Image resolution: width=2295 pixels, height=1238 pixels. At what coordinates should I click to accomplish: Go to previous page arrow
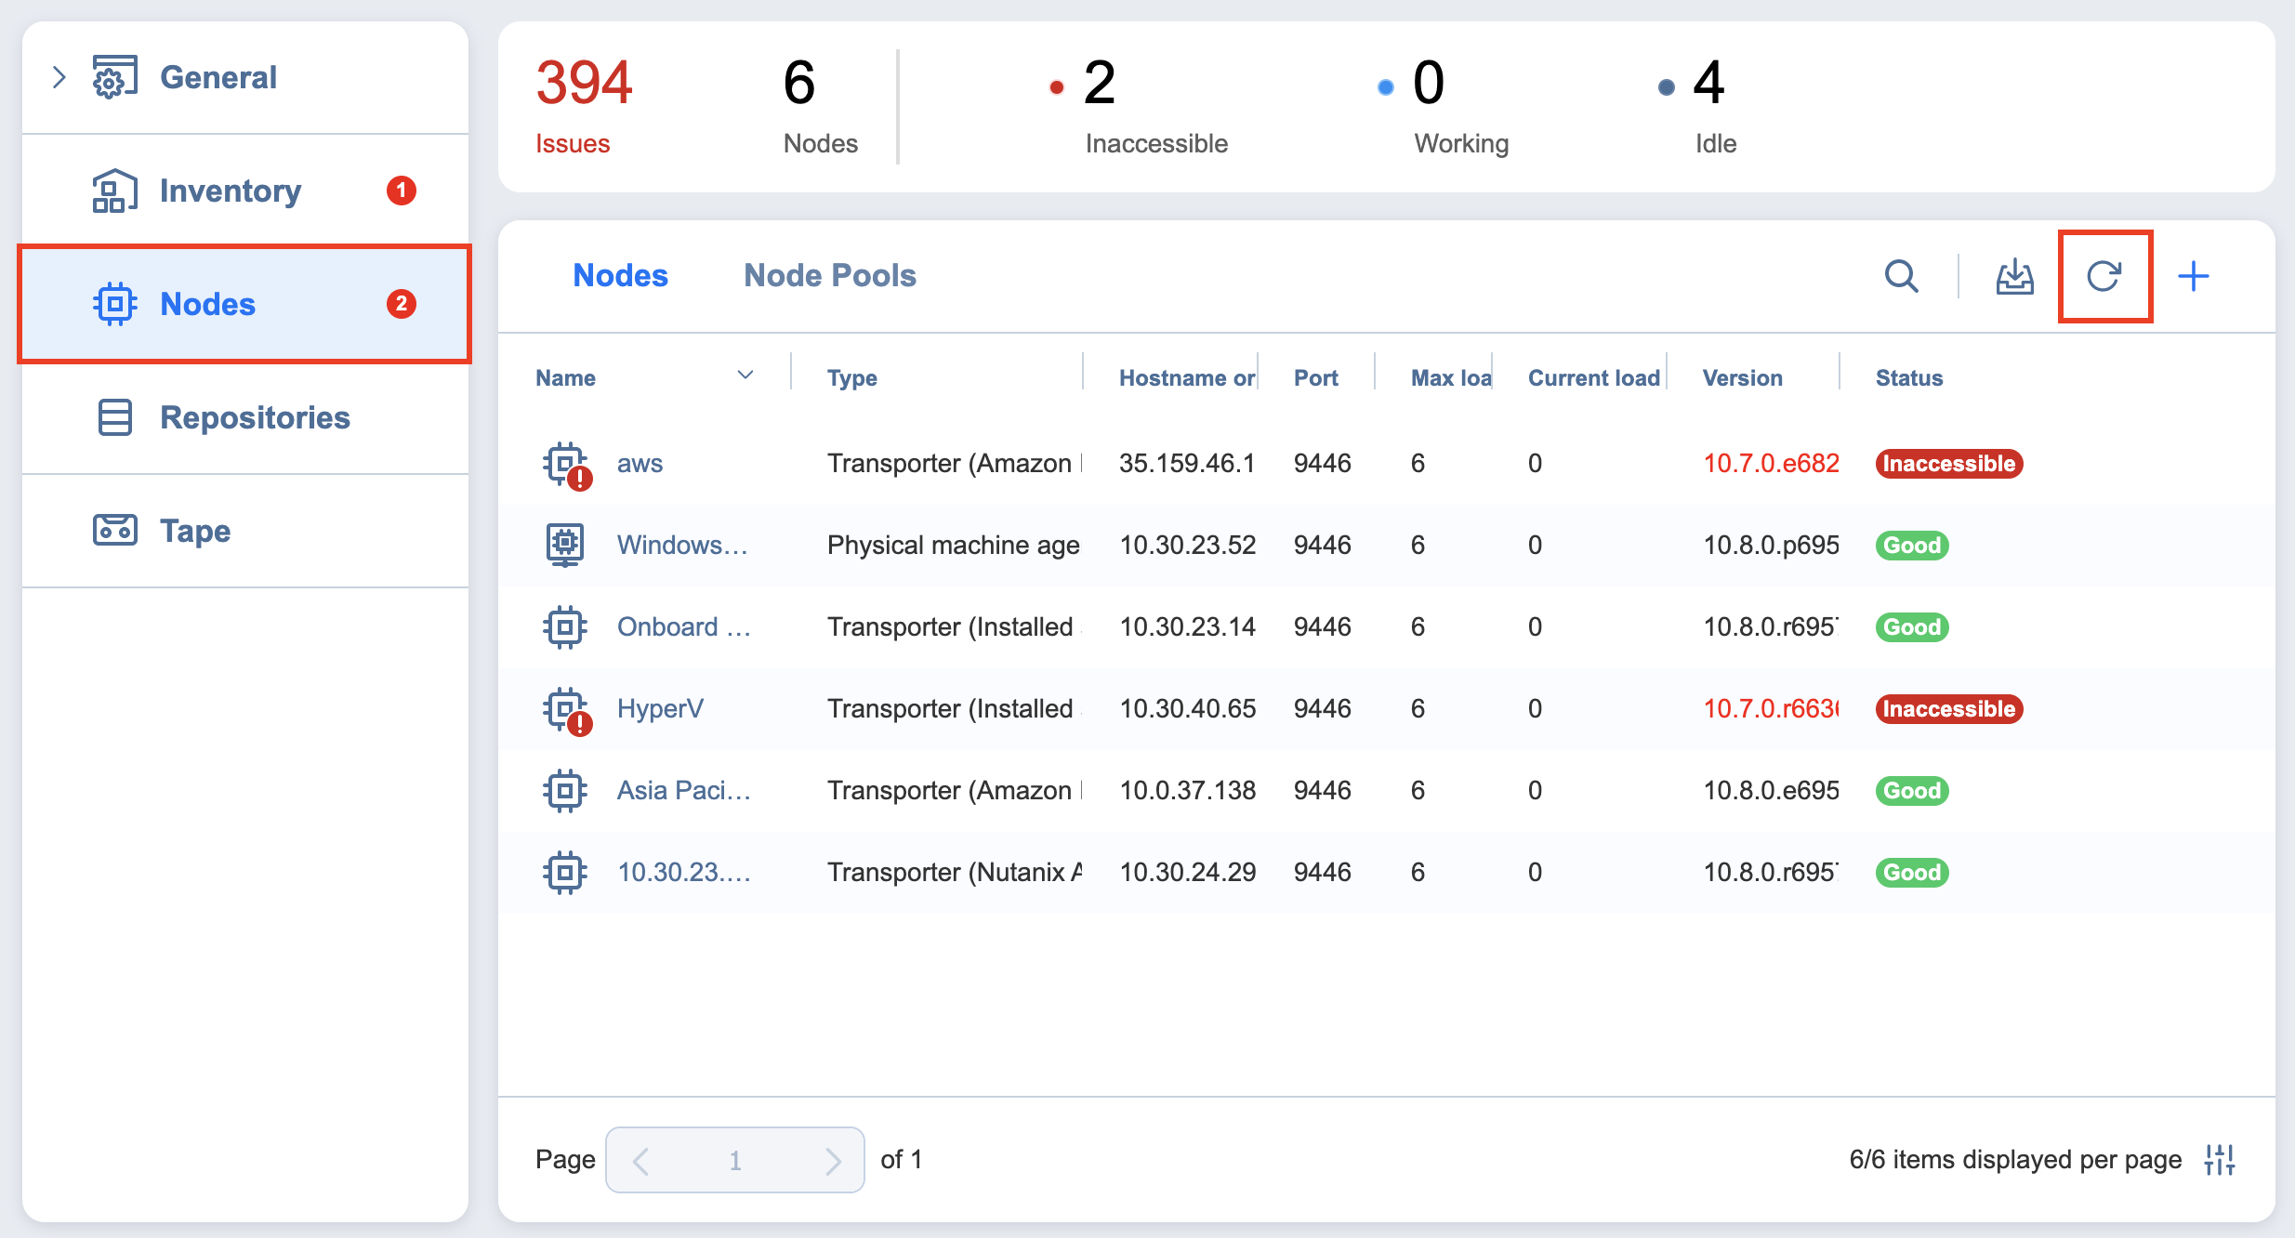640,1160
